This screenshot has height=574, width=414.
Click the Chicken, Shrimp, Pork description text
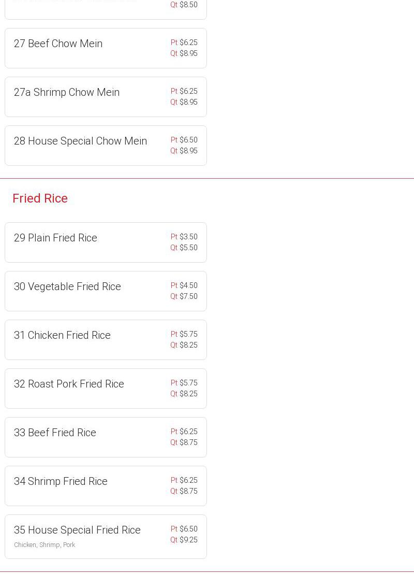coord(45,545)
